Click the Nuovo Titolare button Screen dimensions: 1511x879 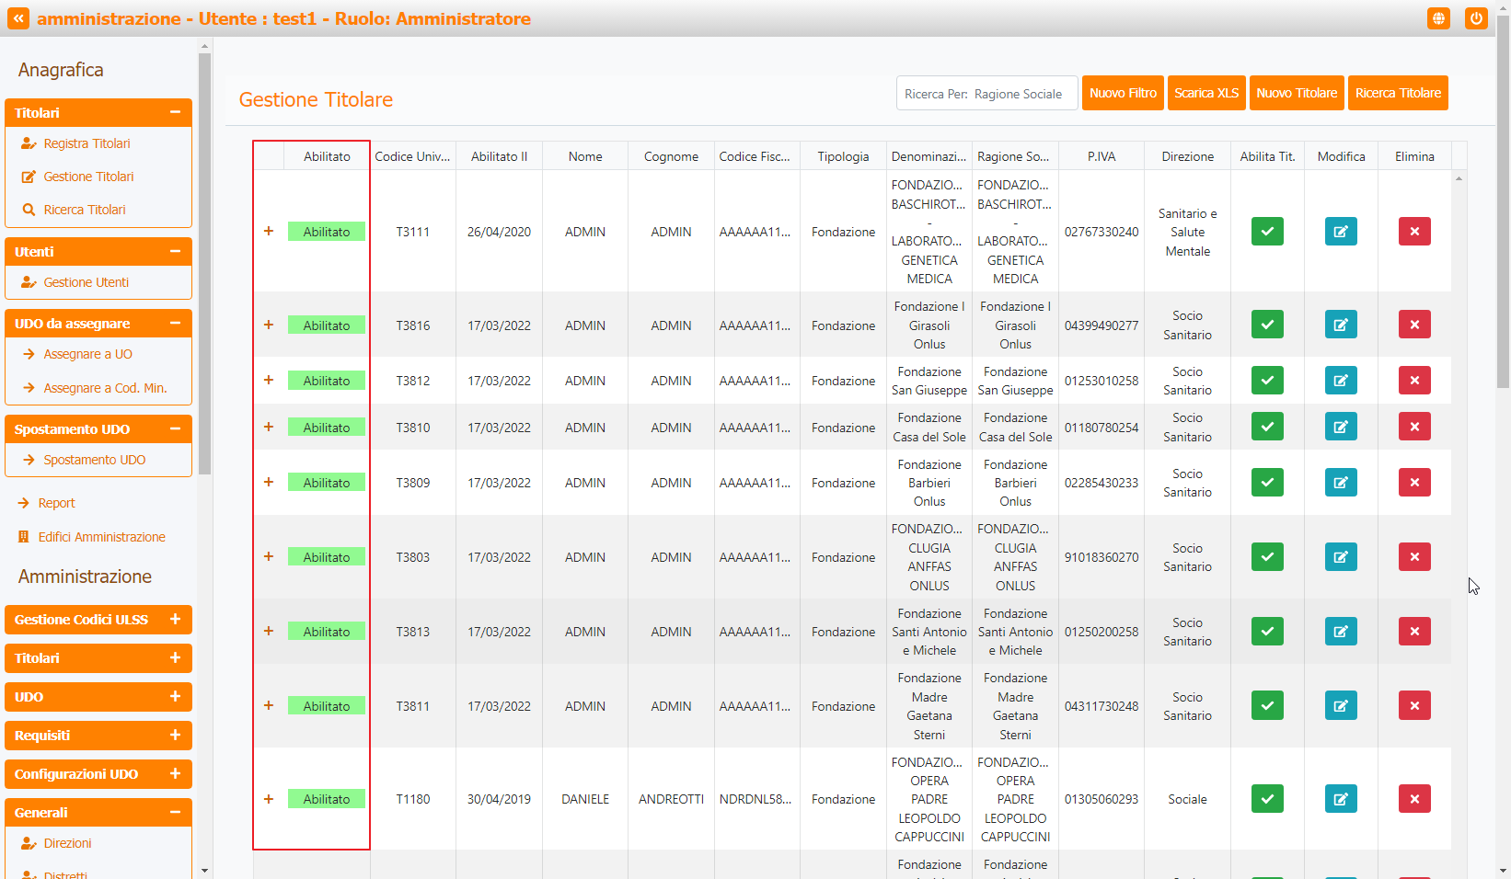tap(1296, 93)
